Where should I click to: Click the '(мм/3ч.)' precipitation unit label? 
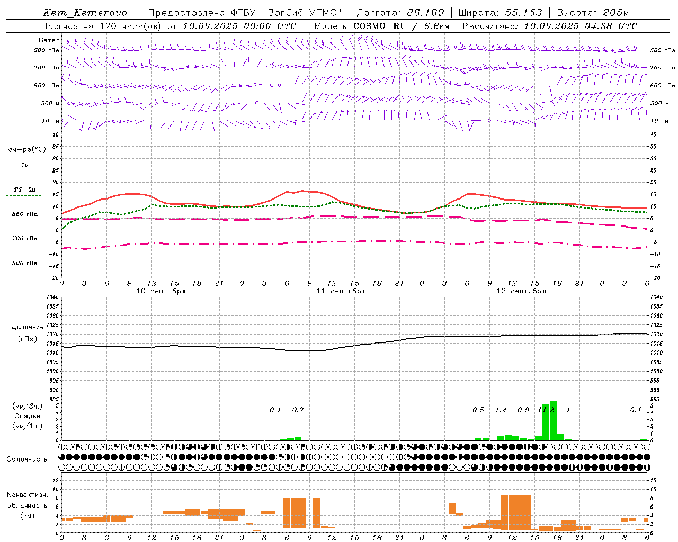pyautogui.click(x=27, y=406)
